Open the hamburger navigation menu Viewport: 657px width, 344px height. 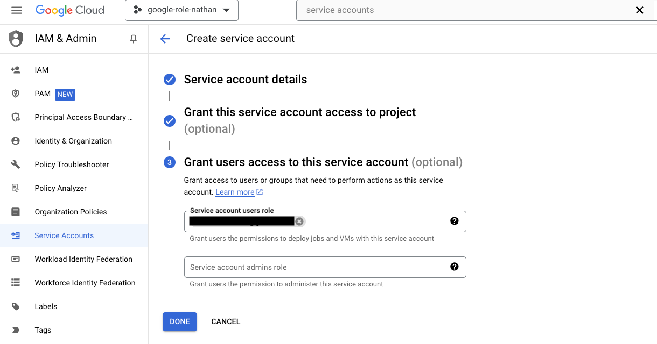click(17, 10)
